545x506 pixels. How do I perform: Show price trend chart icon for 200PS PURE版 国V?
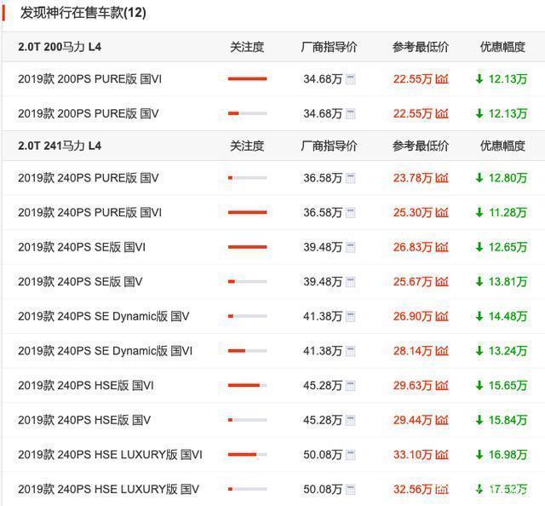tap(442, 113)
